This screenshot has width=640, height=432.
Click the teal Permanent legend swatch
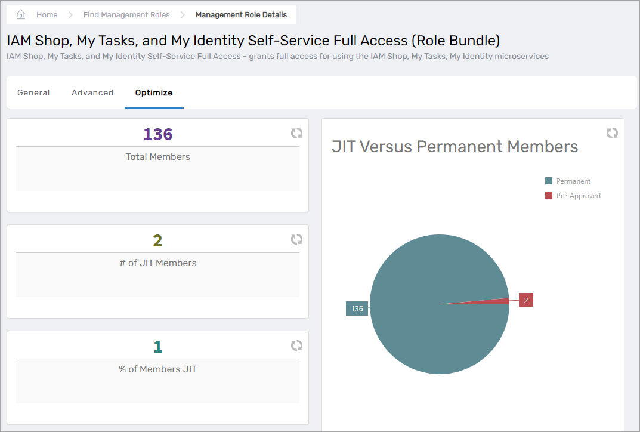549,181
